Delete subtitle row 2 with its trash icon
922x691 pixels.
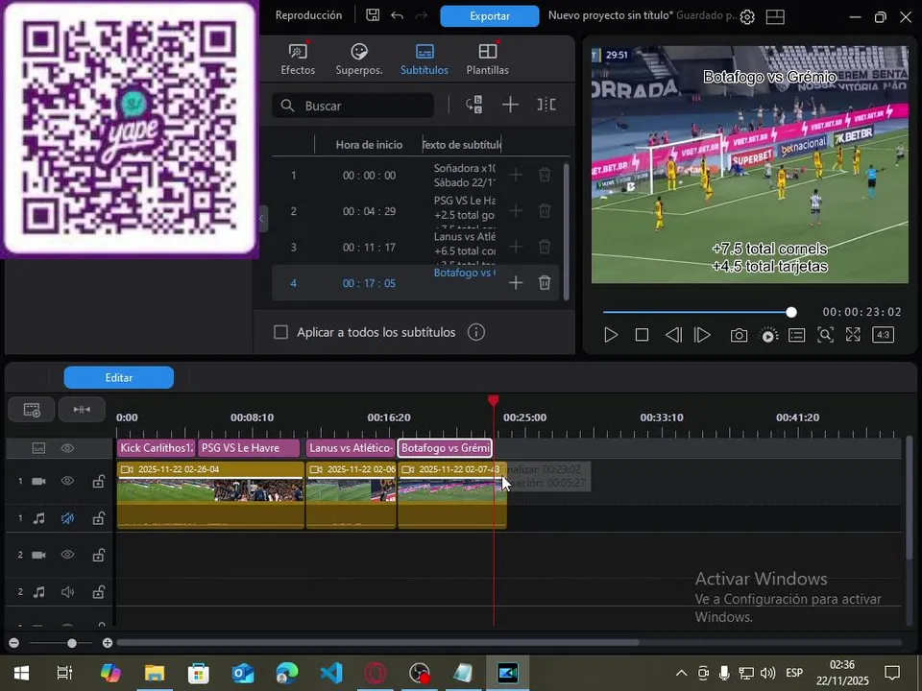point(545,211)
